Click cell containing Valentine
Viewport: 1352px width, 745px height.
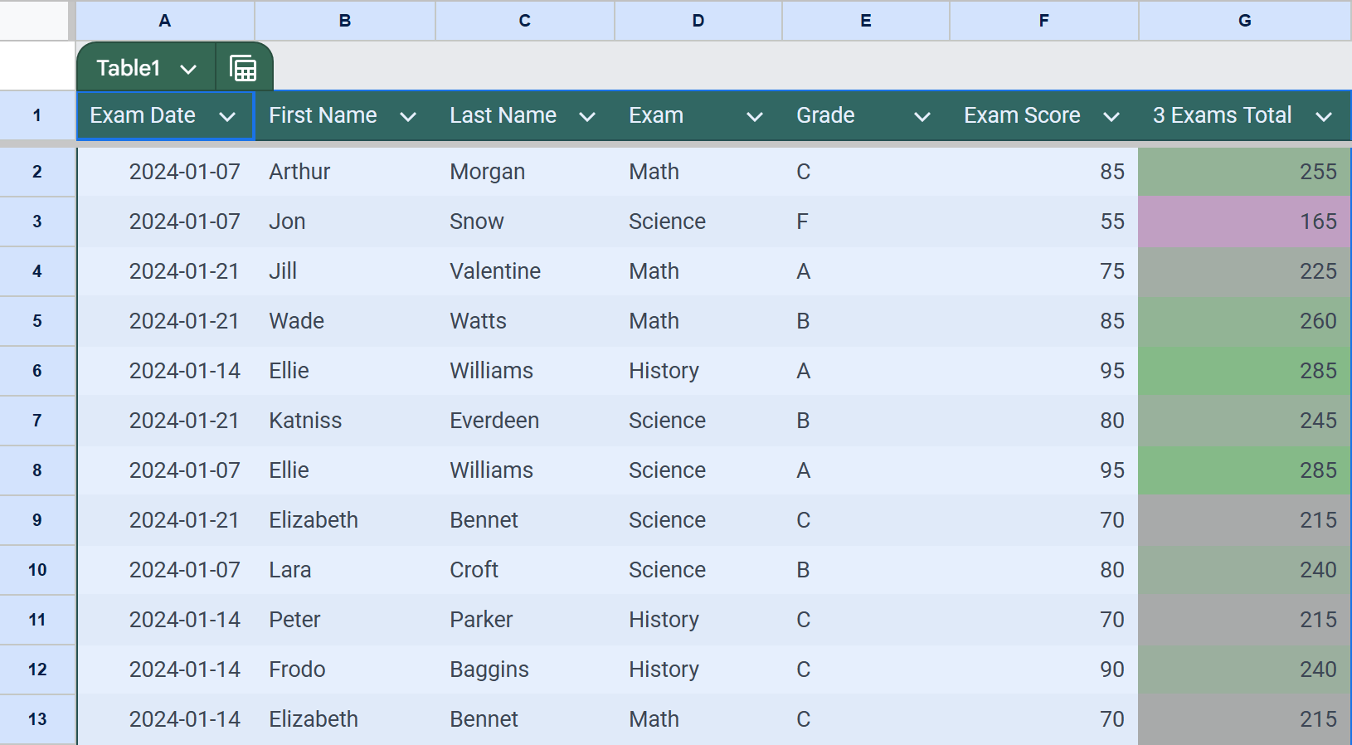(x=525, y=271)
